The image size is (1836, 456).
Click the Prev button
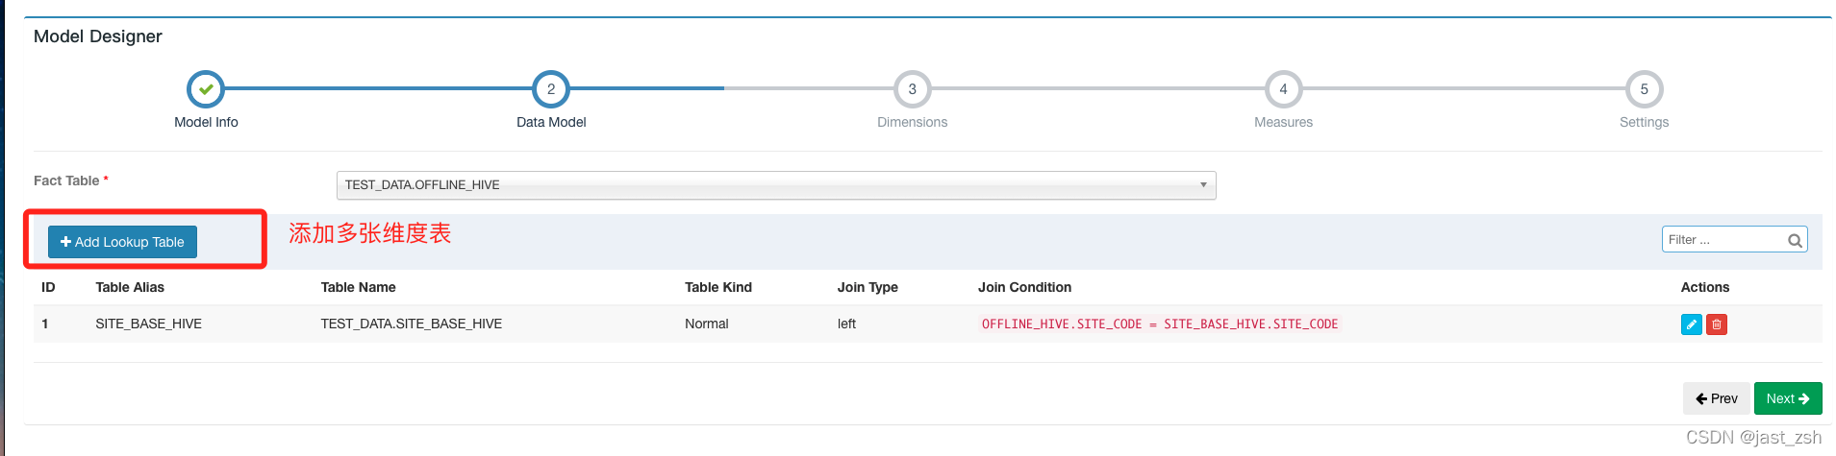1716,398
